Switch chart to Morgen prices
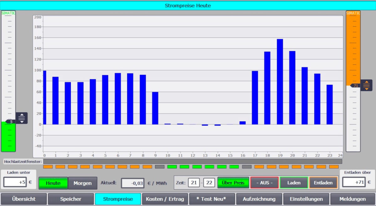Image resolution: width=376 pixels, height=206 pixels. click(x=82, y=183)
